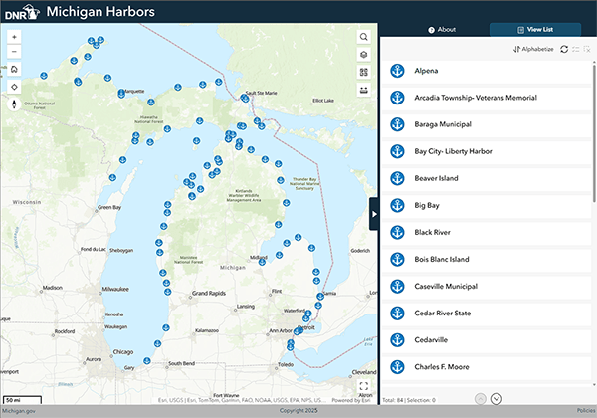
Task: Collapse the side panel with arrow
Action: pos(374,214)
